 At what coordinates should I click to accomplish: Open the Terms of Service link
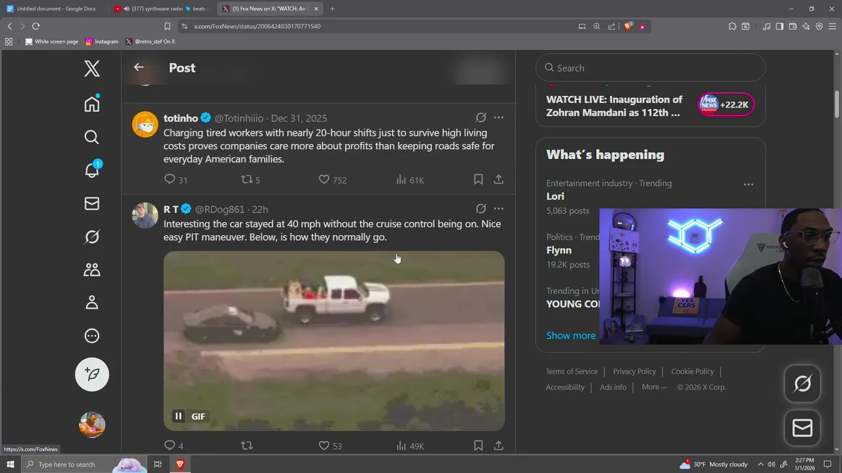[x=572, y=371]
